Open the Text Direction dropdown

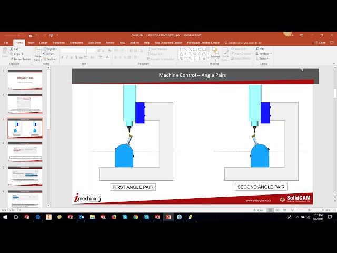tap(158, 49)
